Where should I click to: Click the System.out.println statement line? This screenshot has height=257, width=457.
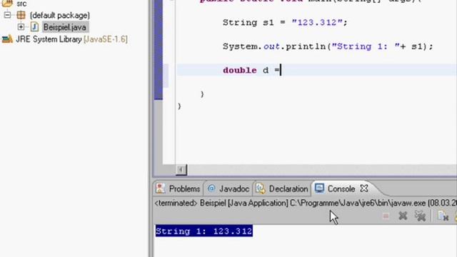(328, 46)
